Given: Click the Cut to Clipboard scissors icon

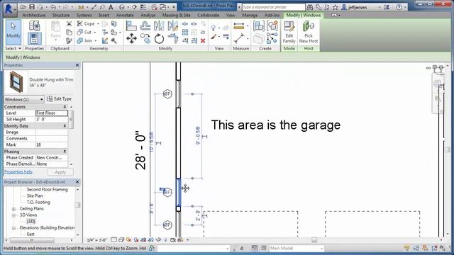Looking at the screenshot, I should tap(69, 23).
